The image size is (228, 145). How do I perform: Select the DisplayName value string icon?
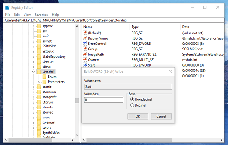coord(85,38)
